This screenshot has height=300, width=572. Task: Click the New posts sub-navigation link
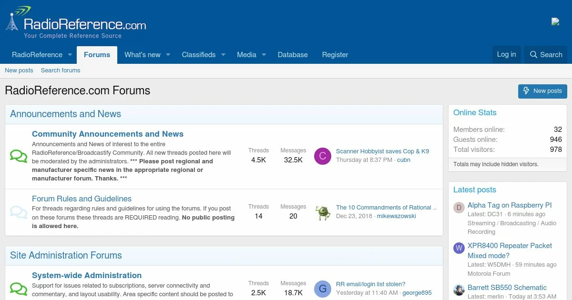(x=19, y=70)
